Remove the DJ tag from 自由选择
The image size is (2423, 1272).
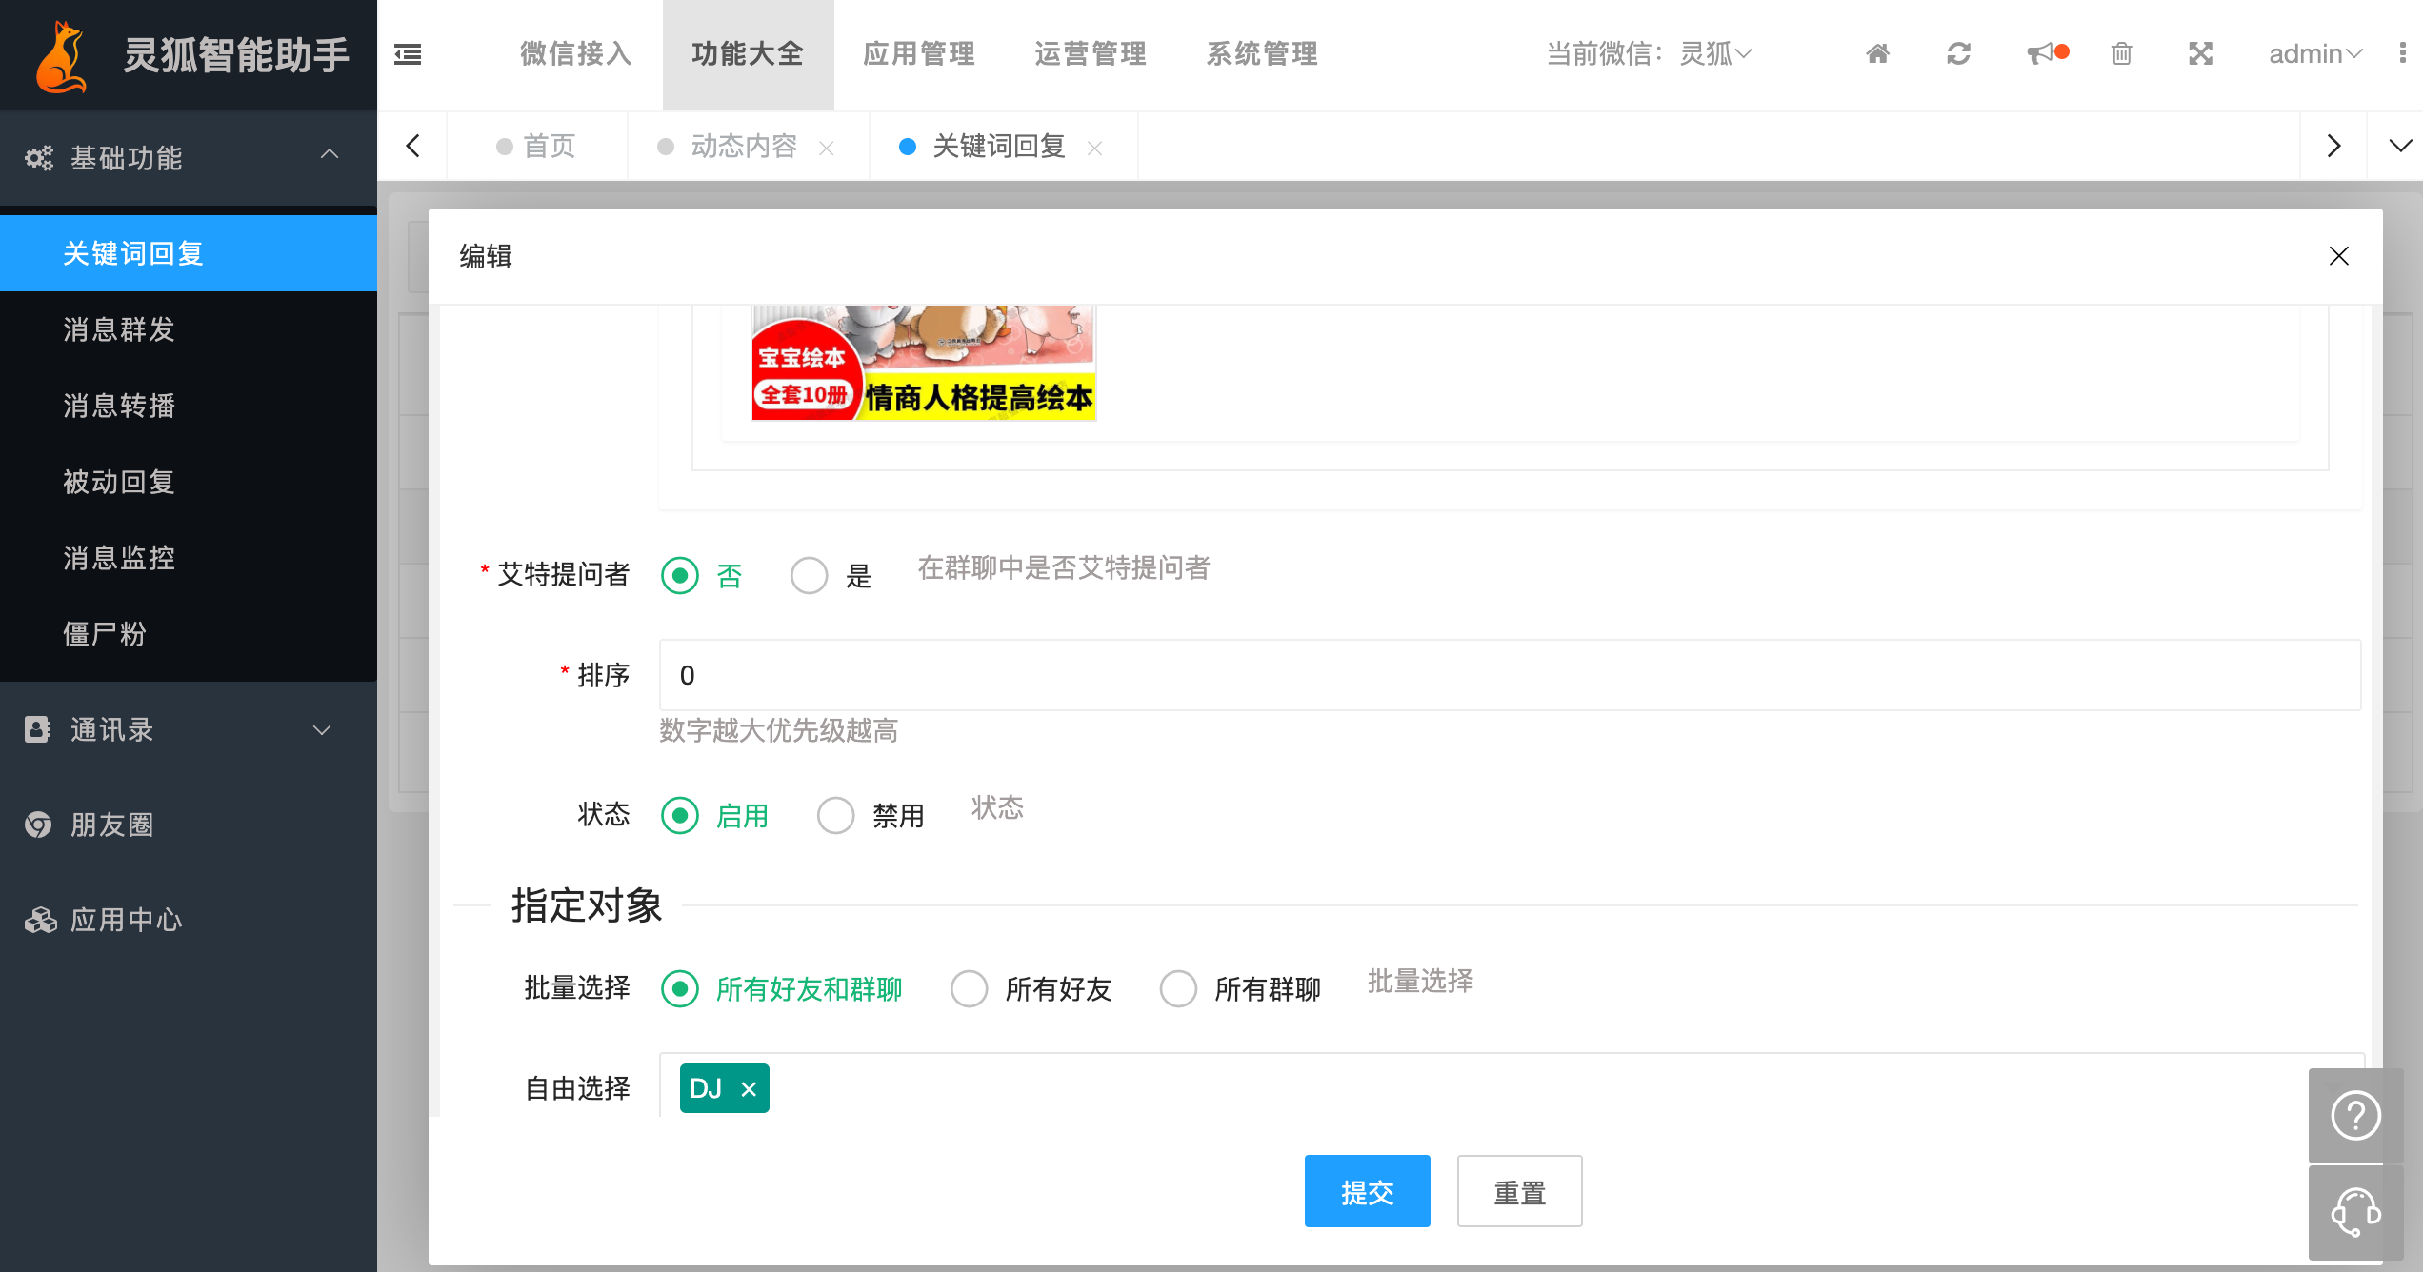pos(749,1089)
